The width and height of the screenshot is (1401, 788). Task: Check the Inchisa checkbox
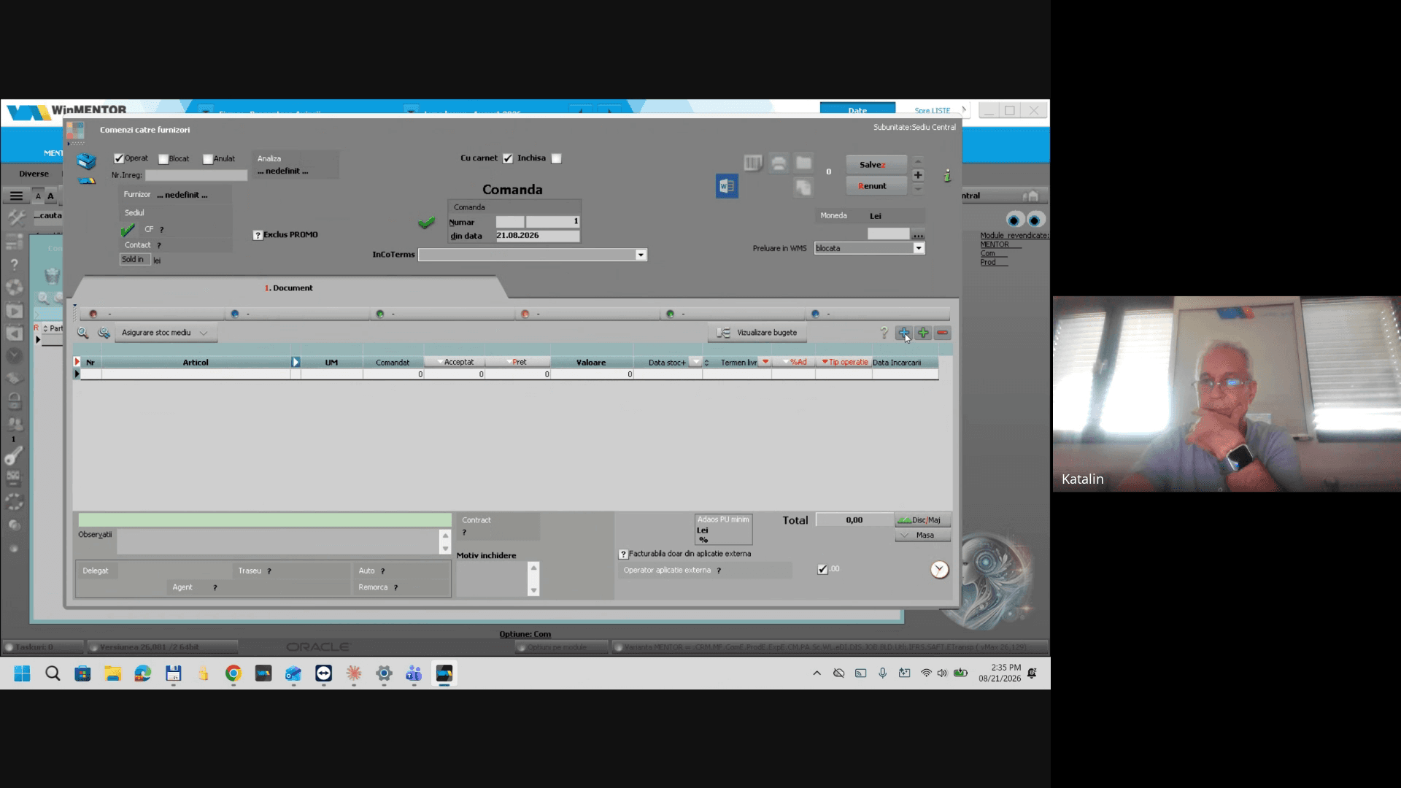(556, 158)
